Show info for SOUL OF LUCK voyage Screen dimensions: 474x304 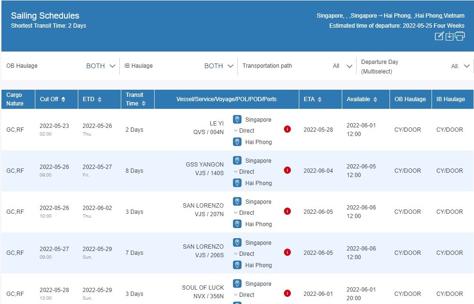coord(287,294)
